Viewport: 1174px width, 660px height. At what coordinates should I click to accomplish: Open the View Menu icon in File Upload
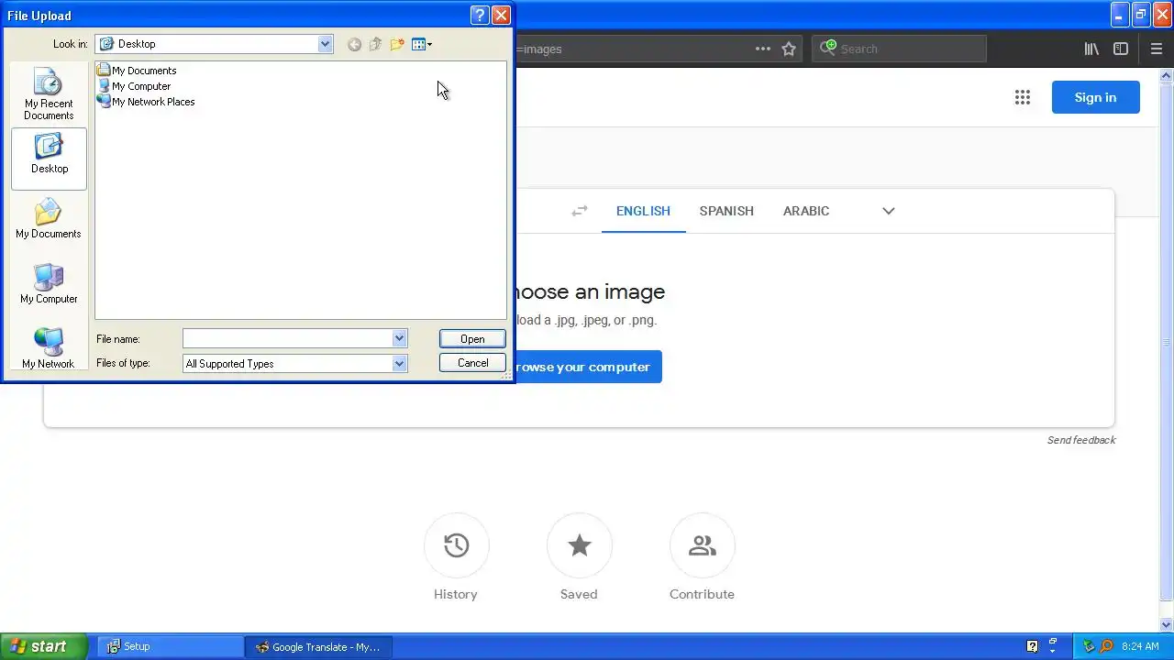point(422,44)
